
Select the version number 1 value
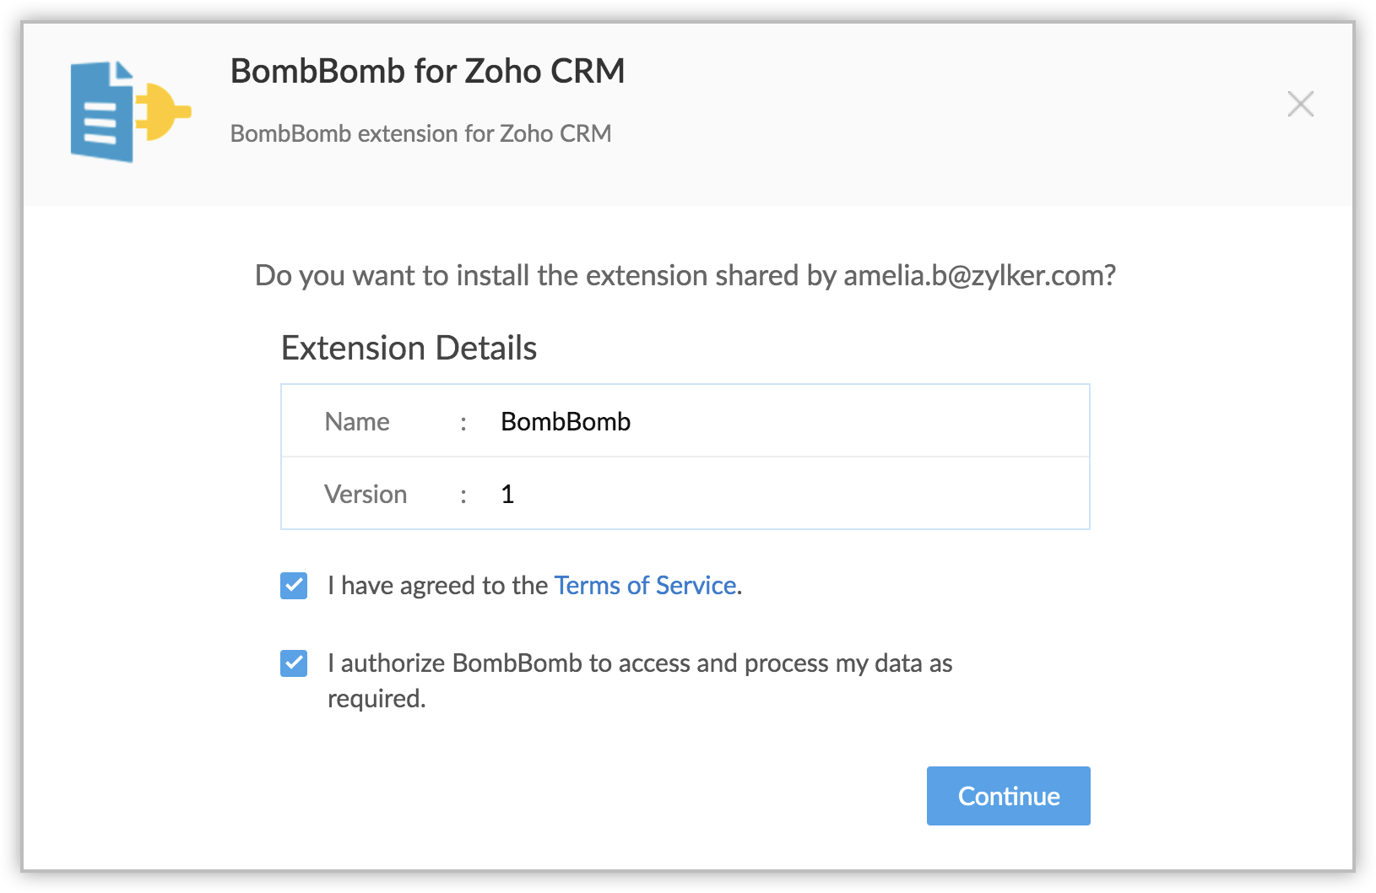pyautogui.click(x=507, y=494)
